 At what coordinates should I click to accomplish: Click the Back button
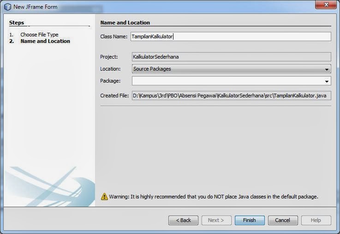click(x=183, y=220)
